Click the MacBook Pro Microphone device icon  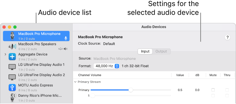(x=12, y=36)
